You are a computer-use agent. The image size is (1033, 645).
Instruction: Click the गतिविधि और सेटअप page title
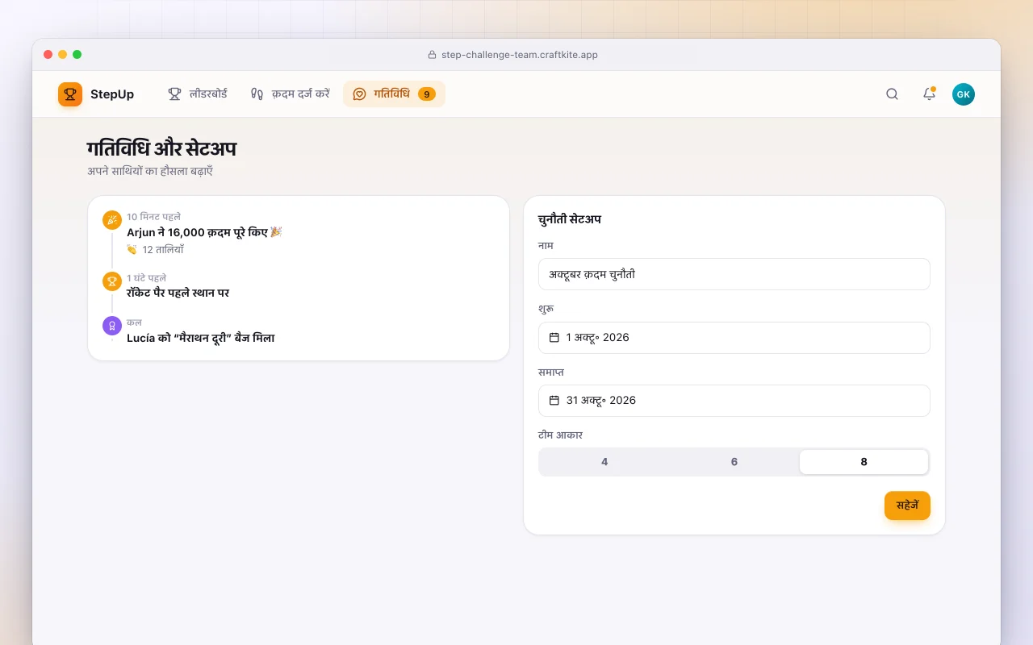pos(161,149)
